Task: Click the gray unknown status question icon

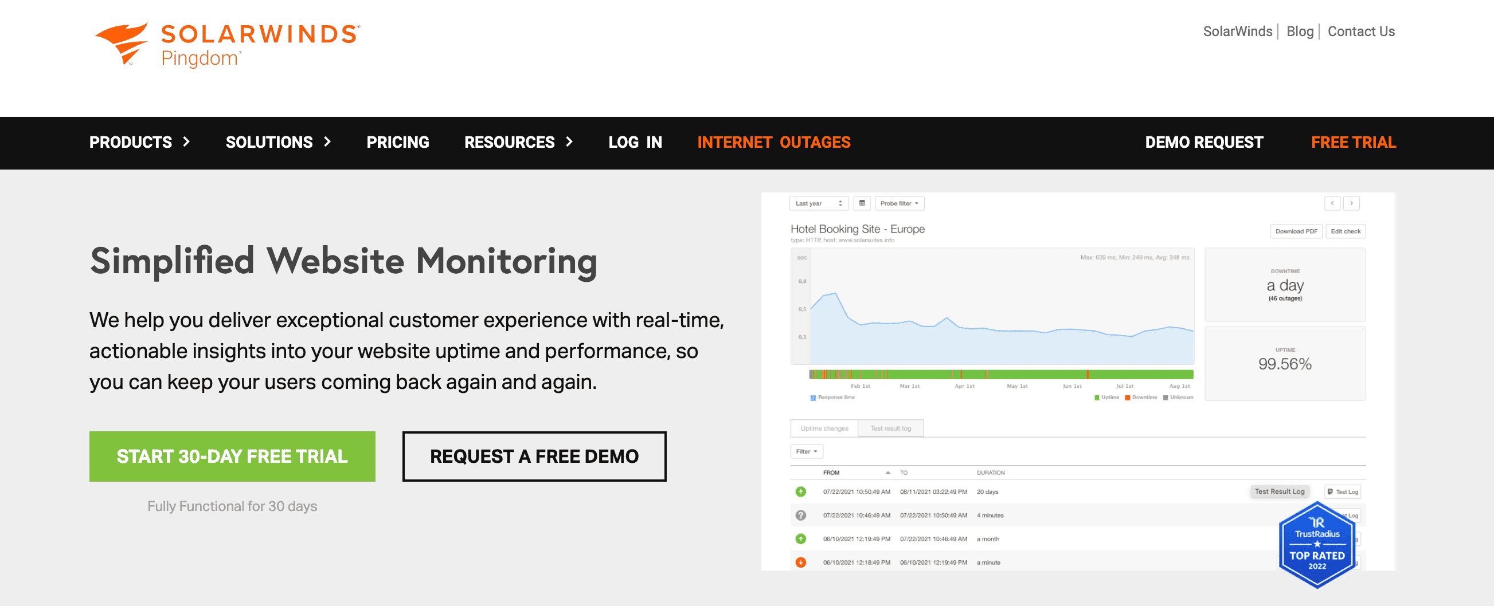Action: (800, 516)
